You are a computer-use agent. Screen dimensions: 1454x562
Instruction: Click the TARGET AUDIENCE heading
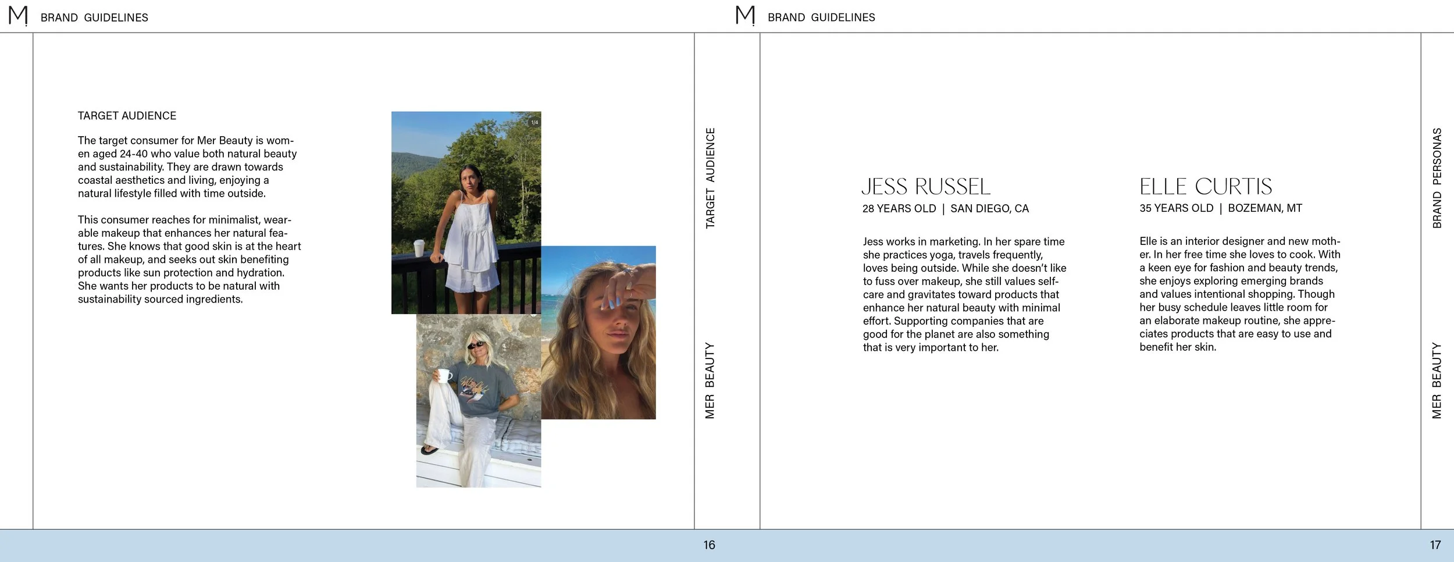[x=127, y=116]
